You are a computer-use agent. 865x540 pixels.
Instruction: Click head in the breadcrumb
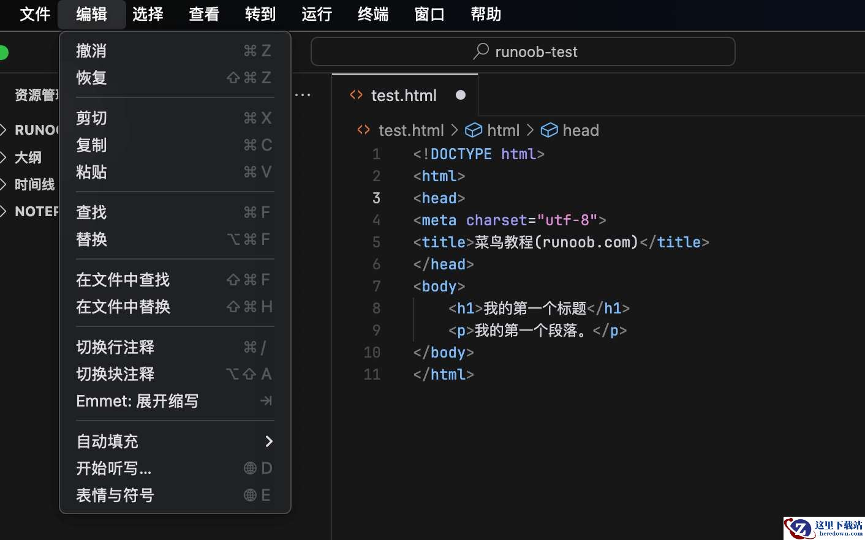click(x=581, y=130)
